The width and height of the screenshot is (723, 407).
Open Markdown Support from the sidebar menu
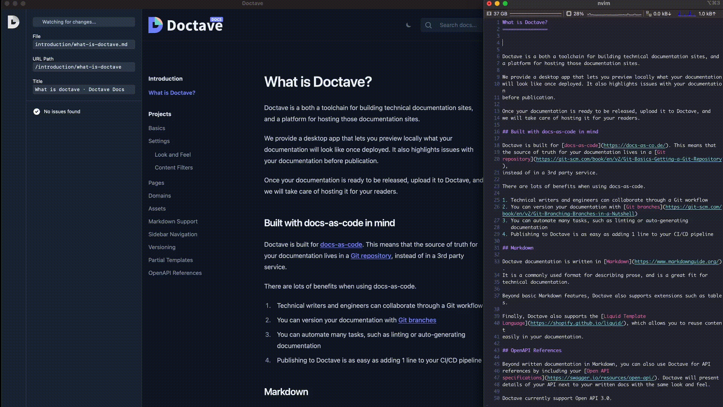173,221
